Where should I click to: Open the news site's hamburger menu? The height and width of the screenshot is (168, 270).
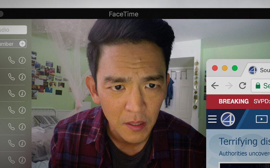212,119
